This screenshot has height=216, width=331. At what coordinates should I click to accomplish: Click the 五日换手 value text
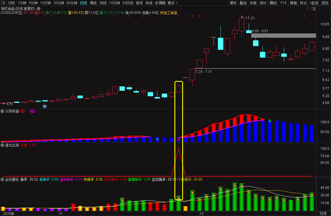164,179
